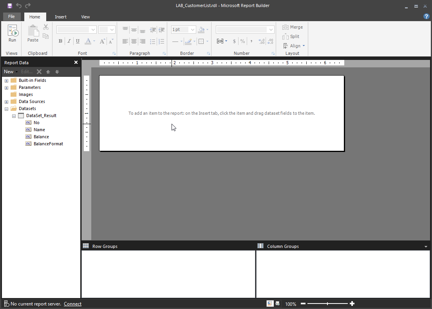
Task: Click the zoom slider handle
Action: pos(327,304)
